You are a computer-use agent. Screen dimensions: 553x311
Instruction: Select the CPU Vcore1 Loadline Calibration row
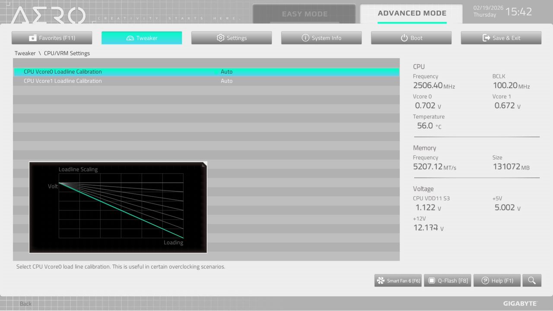[63, 81]
